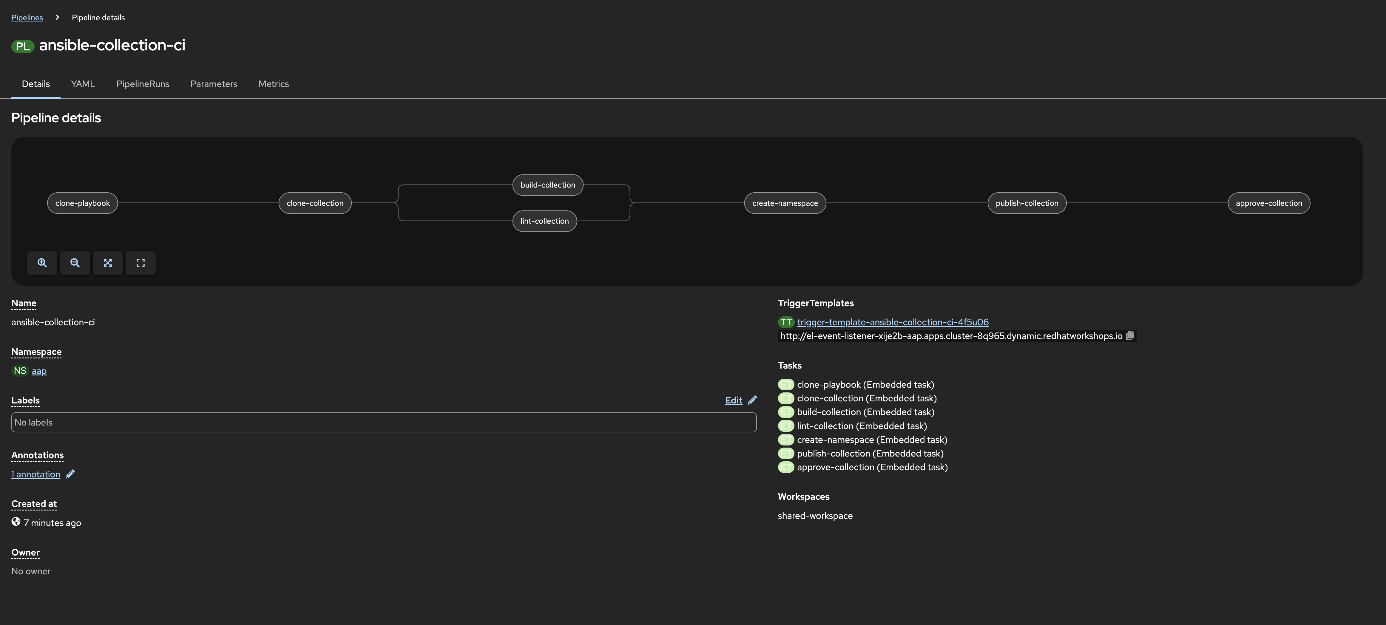Copy the event listener URL
1386x625 pixels.
coord(1130,336)
